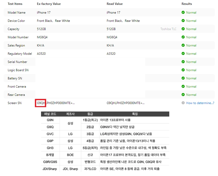Click panel code cell 'B계열'
218x176 pixels.
click(50, 155)
